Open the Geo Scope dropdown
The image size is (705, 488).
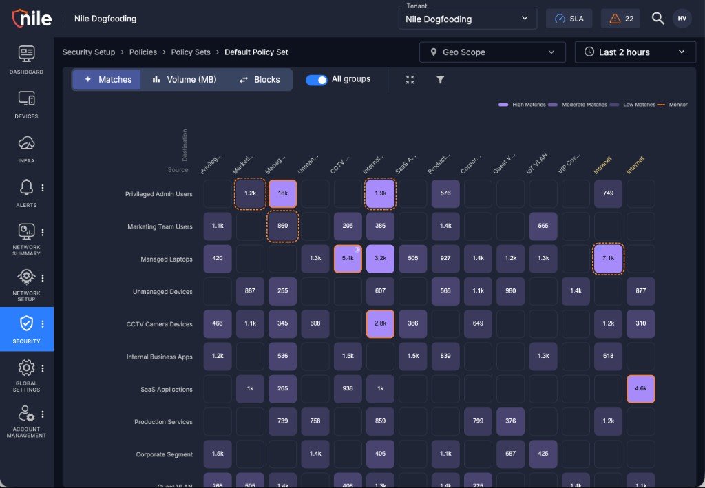click(492, 52)
